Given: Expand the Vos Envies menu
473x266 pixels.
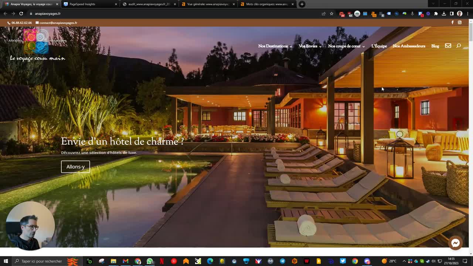Looking at the screenshot, I should 310,46.
